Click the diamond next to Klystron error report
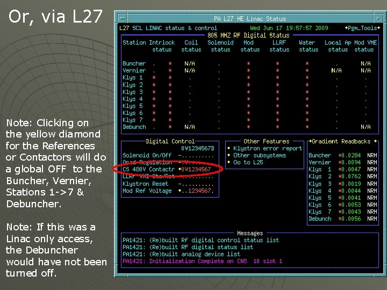The height and width of the screenshot is (290, 387). [229, 148]
